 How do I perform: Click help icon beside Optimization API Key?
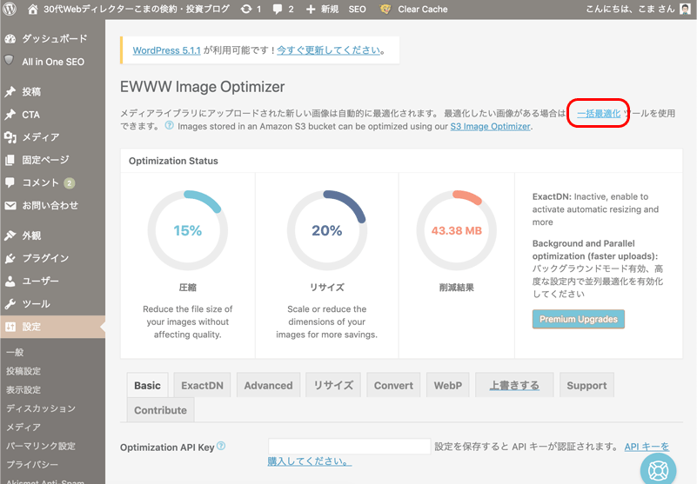[221, 446]
